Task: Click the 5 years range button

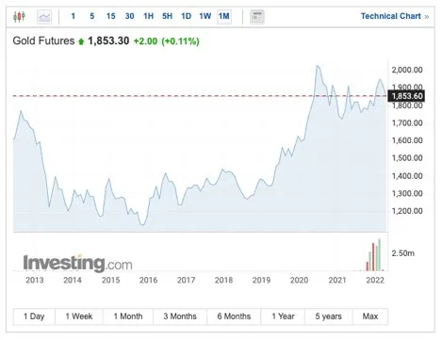Action: 329,316
